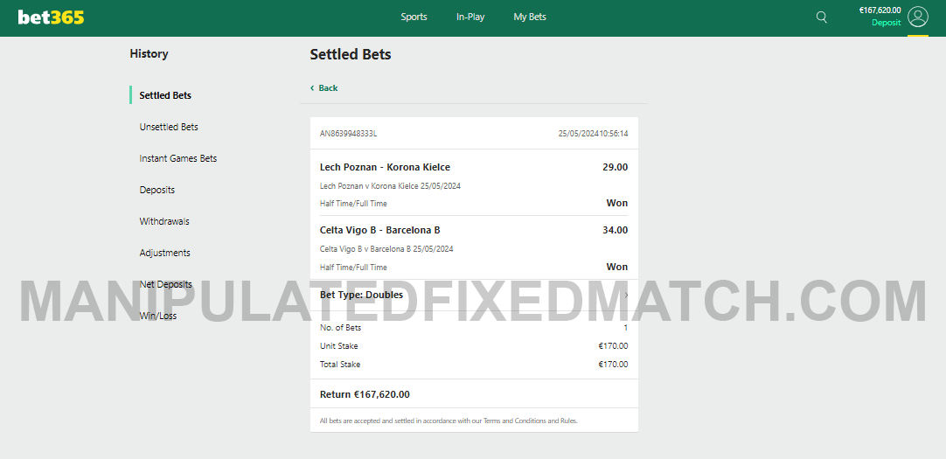Select Settled Bets in History sidebar
Image resolution: width=946 pixels, height=459 pixels.
coord(165,95)
